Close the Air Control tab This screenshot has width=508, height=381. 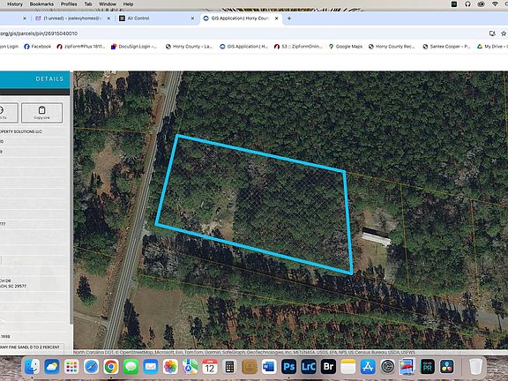pos(192,19)
